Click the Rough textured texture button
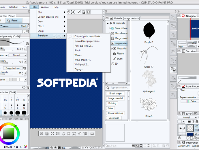Image resolution: width=199 pixels, height=150 pixels. pos(13,68)
